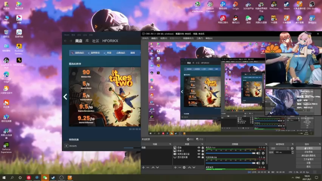Mute the 麦克风/Aux mixer channel

tap(258, 153)
